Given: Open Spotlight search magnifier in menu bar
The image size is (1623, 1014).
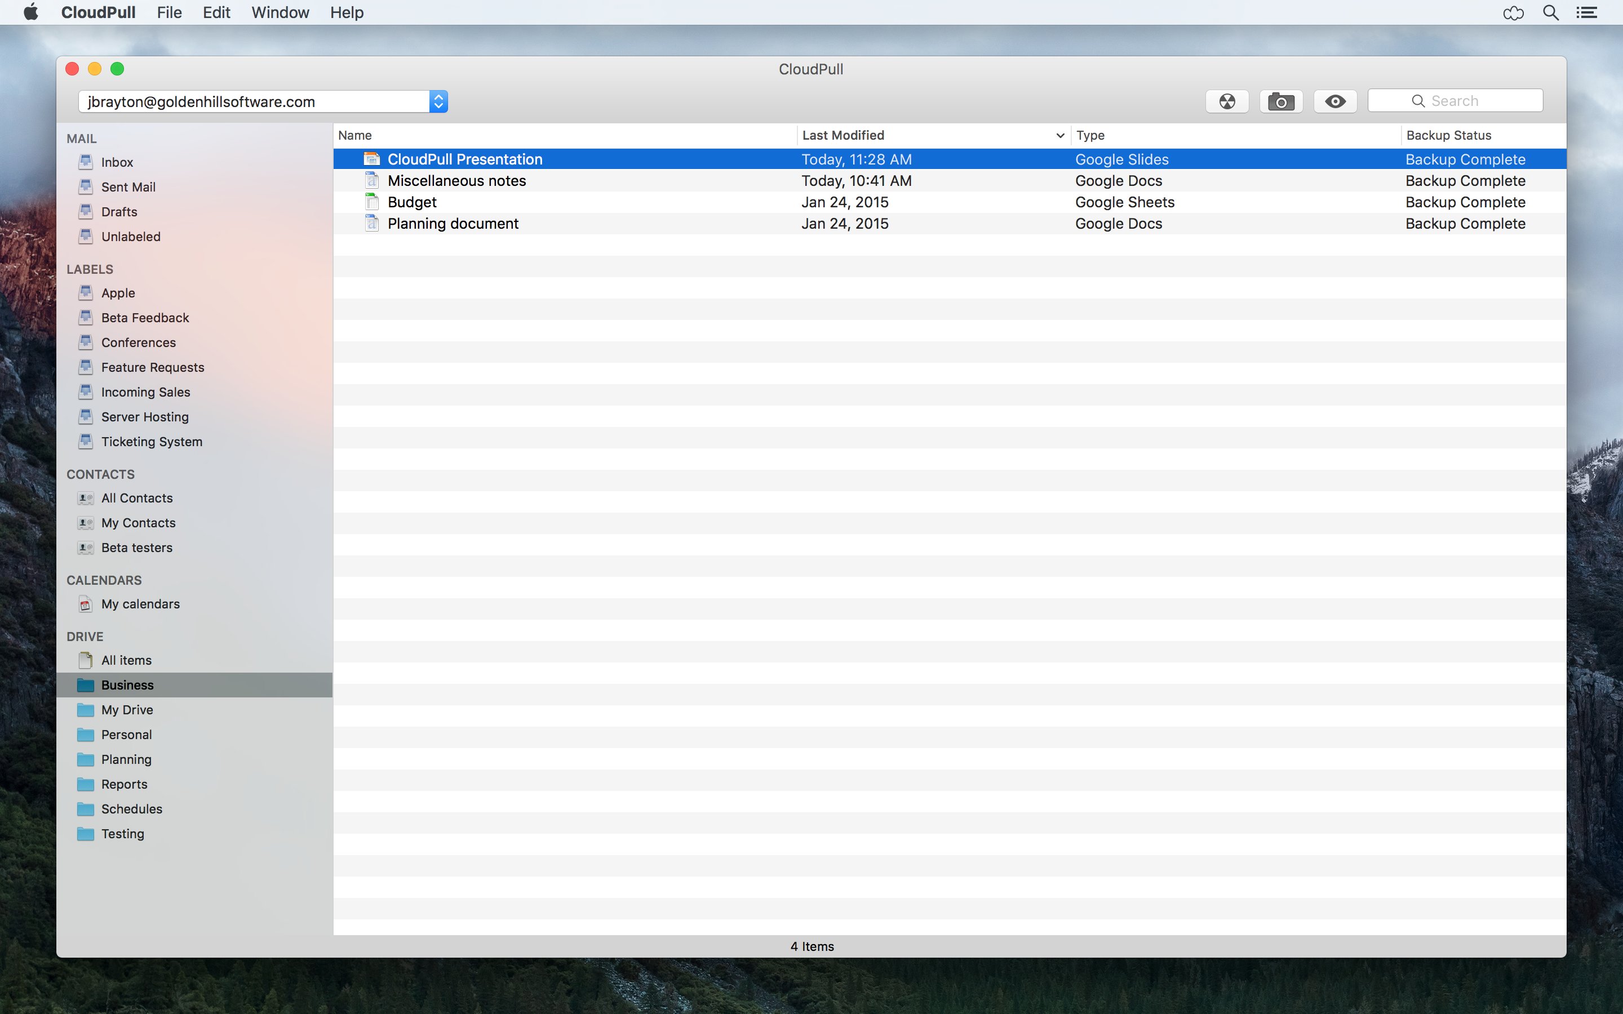Looking at the screenshot, I should [1550, 13].
